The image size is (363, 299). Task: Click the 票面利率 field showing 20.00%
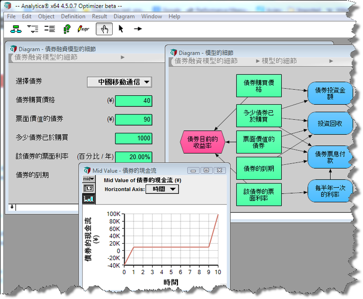(134, 157)
